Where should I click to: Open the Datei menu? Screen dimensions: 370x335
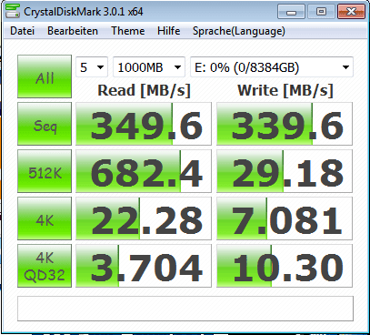[x=22, y=31]
